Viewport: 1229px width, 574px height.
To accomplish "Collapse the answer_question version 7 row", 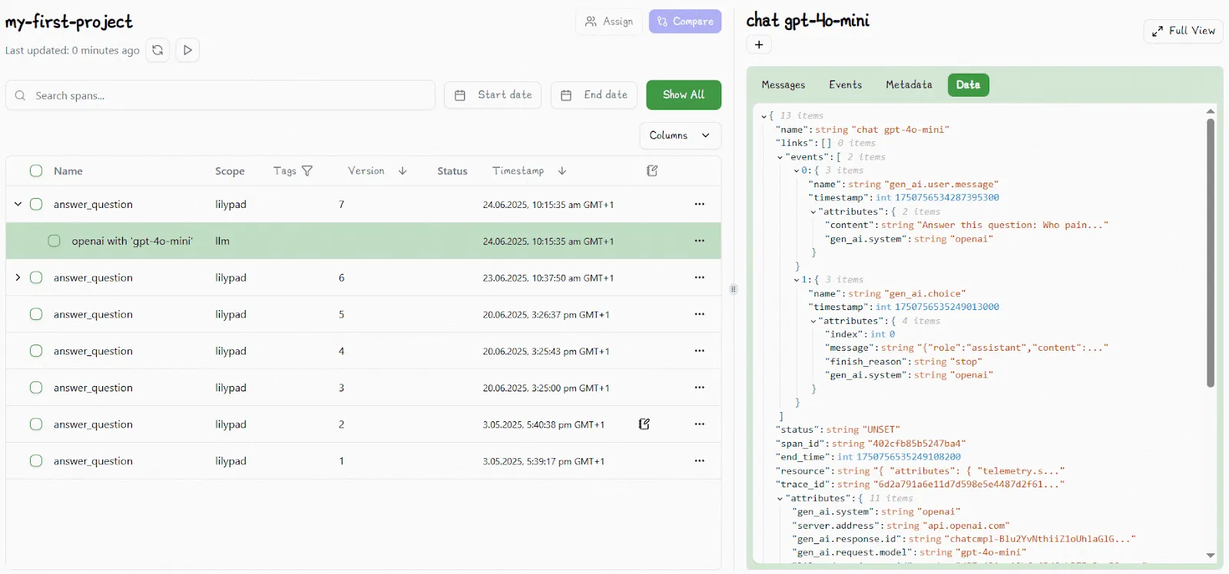I will [x=18, y=204].
